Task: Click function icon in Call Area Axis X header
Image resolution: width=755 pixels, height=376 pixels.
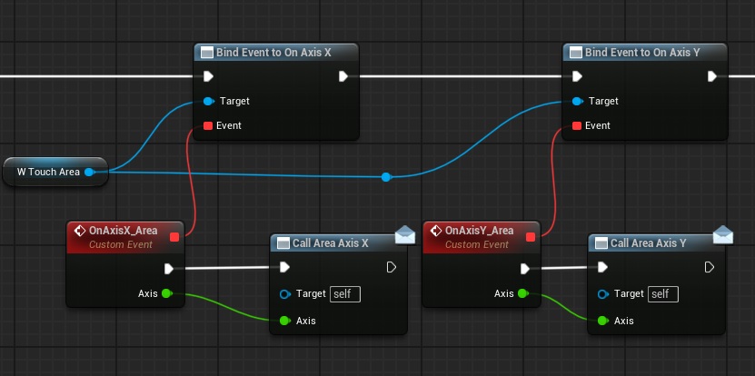Action: pyautogui.click(x=283, y=243)
